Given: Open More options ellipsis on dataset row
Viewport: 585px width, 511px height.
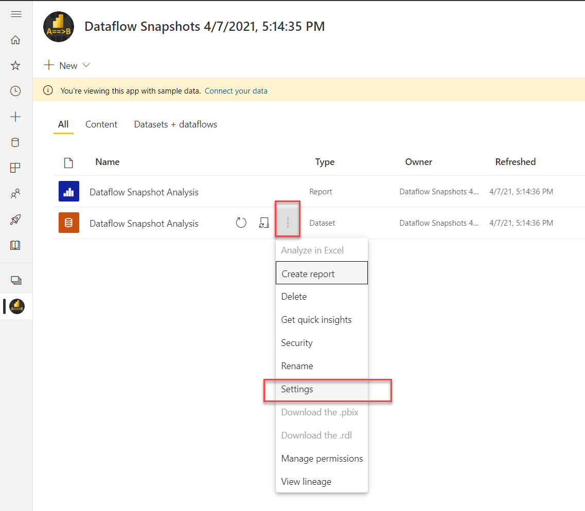Looking at the screenshot, I should [288, 223].
